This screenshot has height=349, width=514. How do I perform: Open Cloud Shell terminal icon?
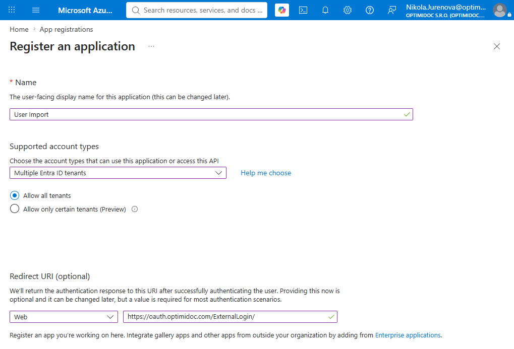point(303,10)
